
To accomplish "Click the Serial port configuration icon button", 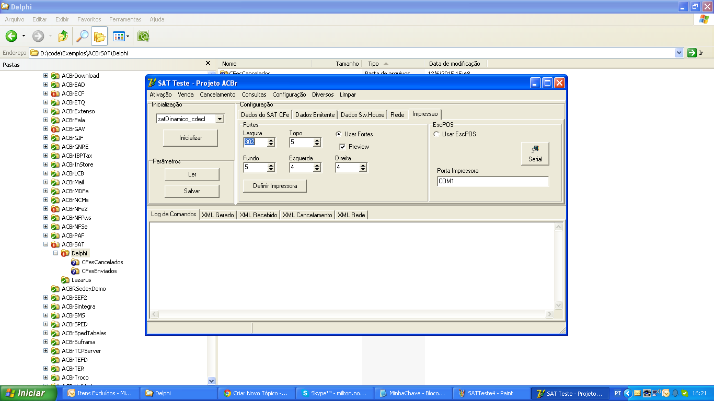I will coord(535,154).
